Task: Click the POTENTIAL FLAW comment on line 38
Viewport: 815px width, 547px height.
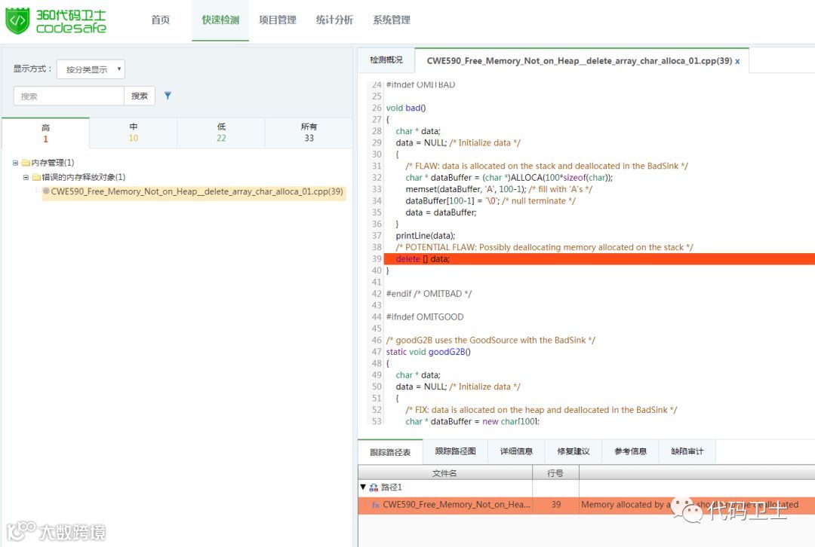Action: (544, 248)
